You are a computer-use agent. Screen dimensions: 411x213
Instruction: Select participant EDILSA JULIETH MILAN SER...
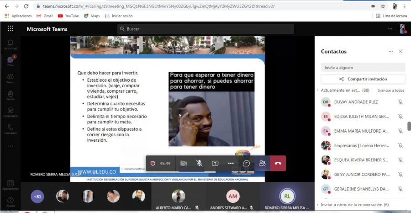pyautogui.click(x=362, y=117)
